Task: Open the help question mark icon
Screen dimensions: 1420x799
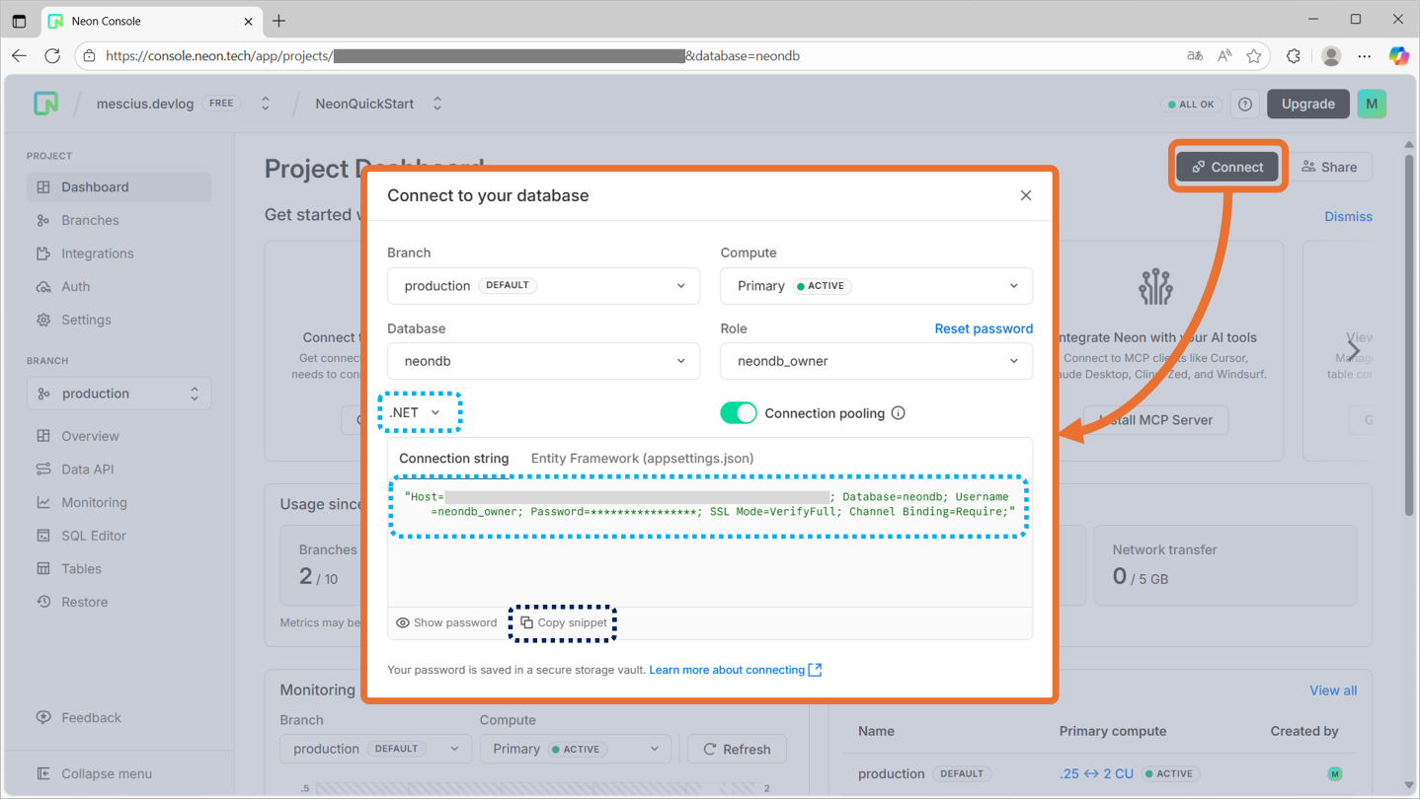Action: [x=1245, y=104]
